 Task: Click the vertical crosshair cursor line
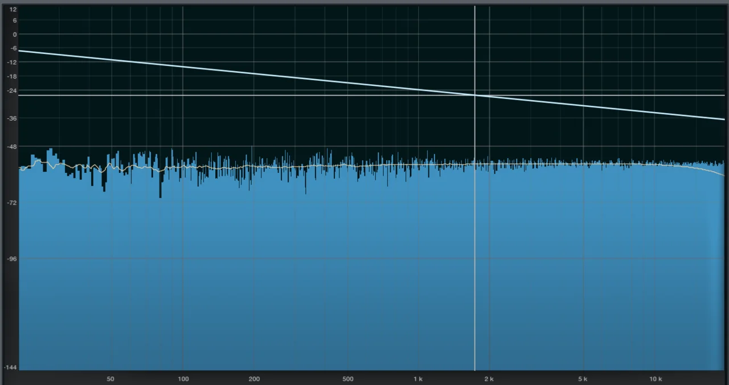[x=474, y=256]
